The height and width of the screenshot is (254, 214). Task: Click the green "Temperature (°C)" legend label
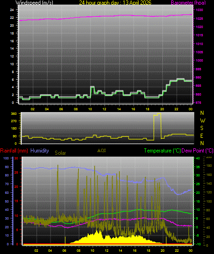coord(162,151)
